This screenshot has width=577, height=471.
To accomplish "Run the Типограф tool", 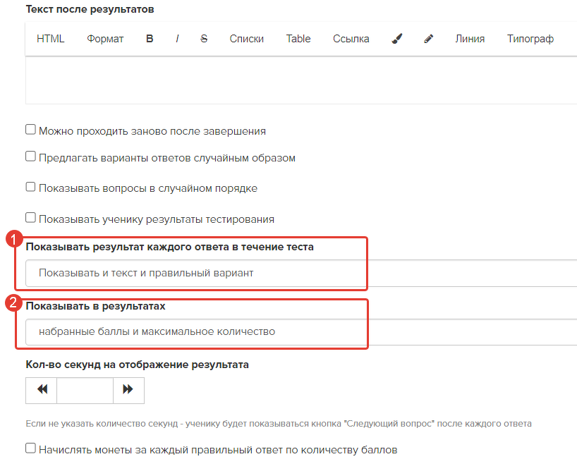I will pos(530,39).
